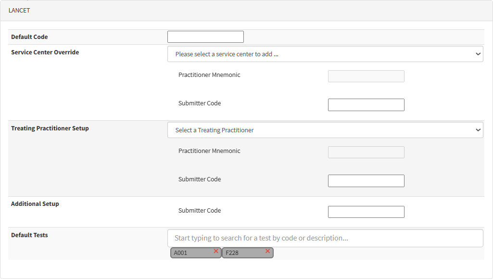Open the service center selection dropdown

coord(325,54)
